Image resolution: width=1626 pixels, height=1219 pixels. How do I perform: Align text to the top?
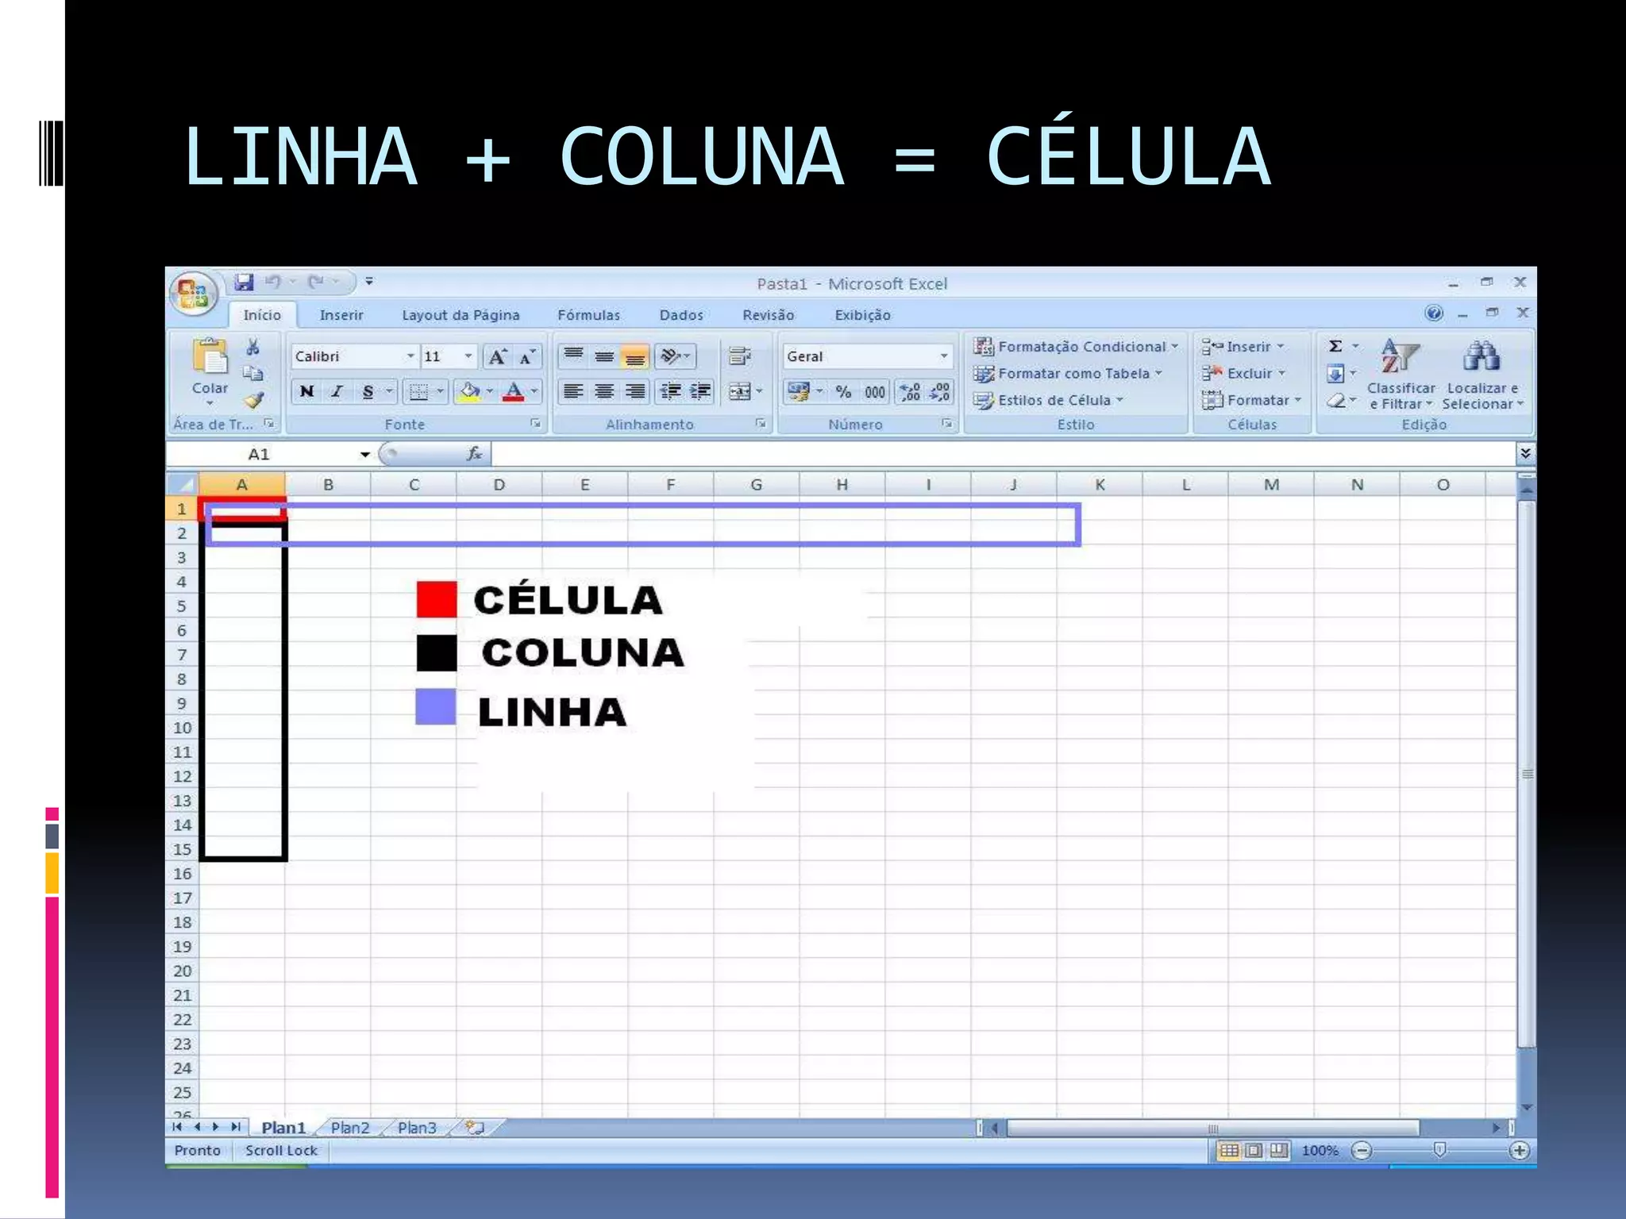point(573,356)
